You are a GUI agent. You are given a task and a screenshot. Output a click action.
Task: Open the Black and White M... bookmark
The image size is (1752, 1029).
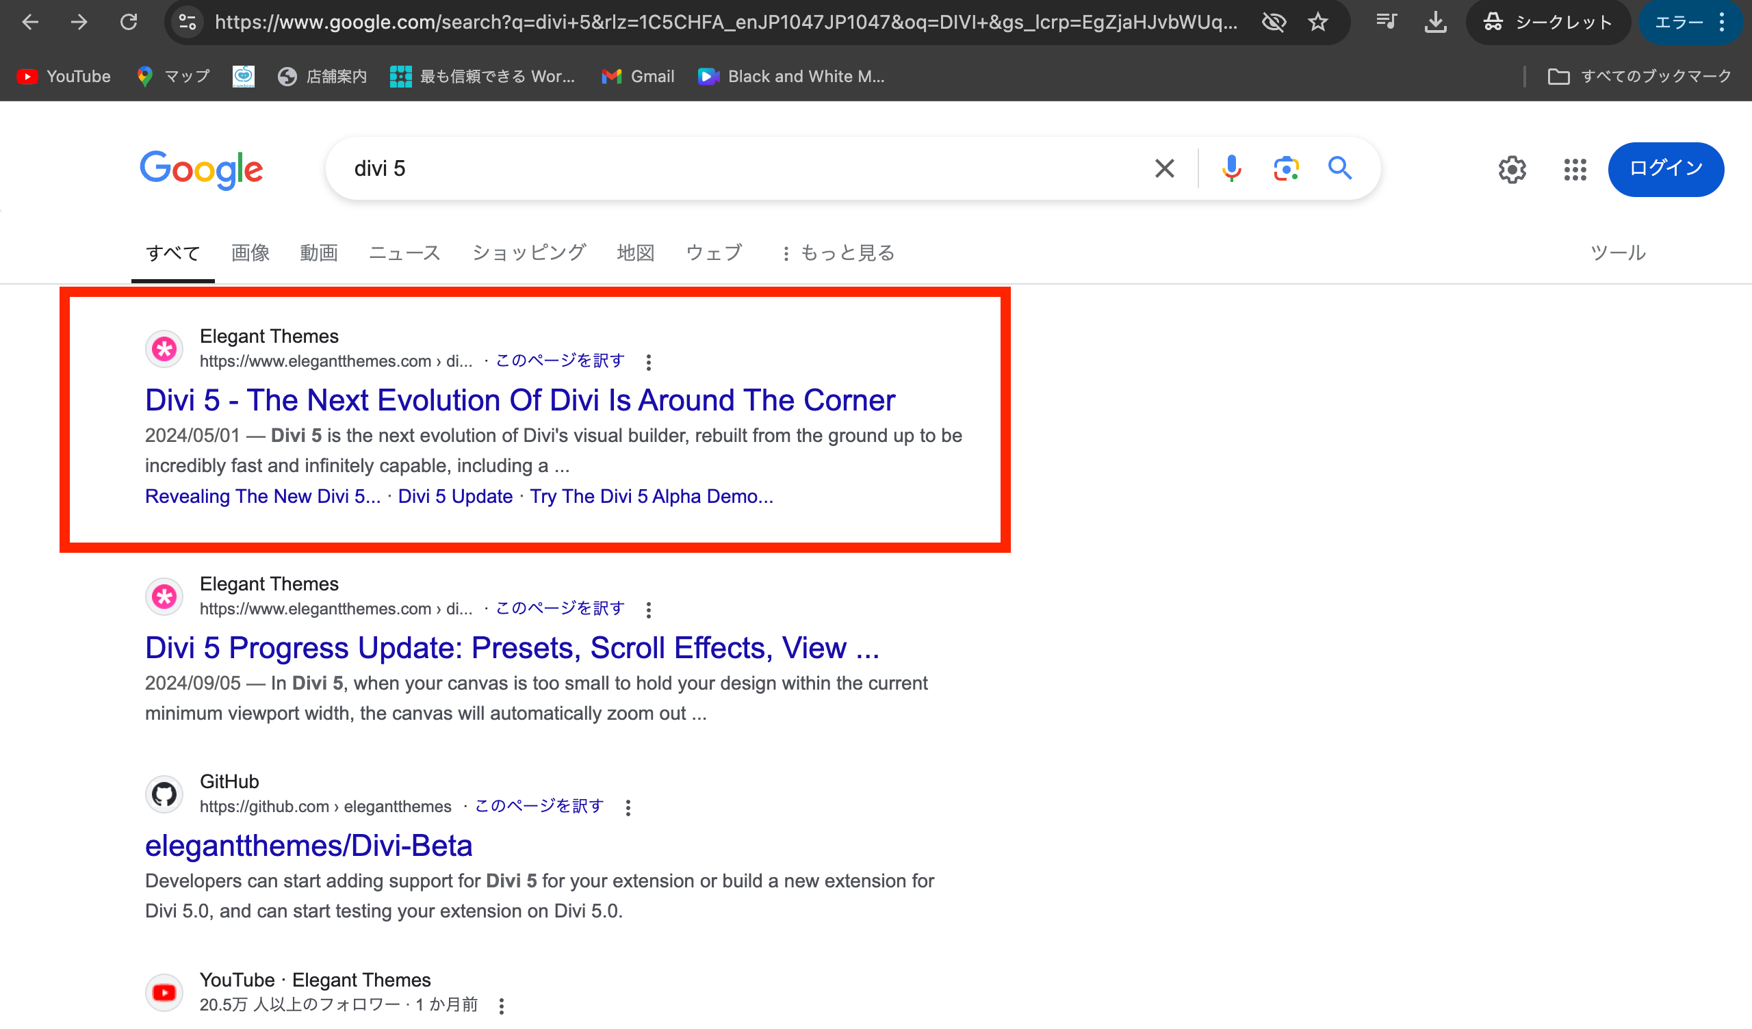tap(792, 77)
